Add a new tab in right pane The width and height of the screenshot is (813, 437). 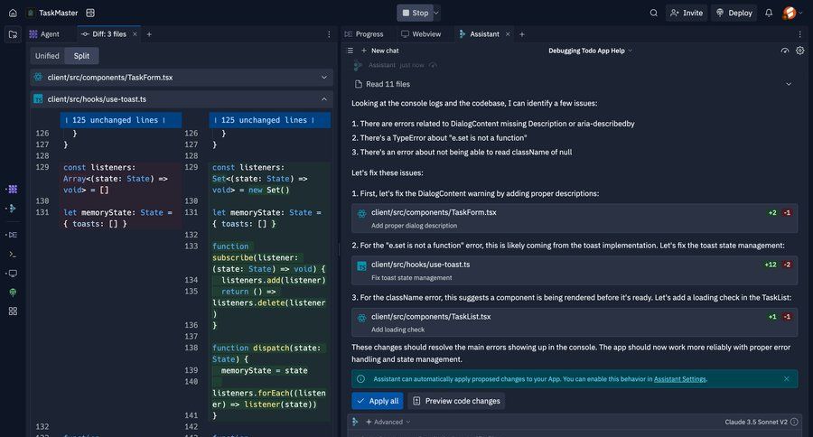coord(522,34)
